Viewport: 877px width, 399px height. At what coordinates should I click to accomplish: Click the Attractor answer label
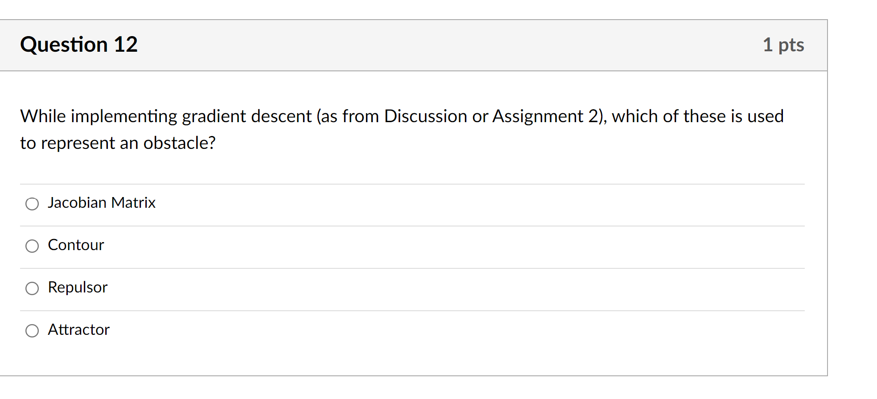(x=78, y=330)
